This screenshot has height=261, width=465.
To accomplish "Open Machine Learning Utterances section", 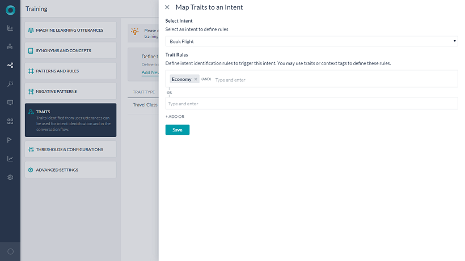I will [70, 30].
